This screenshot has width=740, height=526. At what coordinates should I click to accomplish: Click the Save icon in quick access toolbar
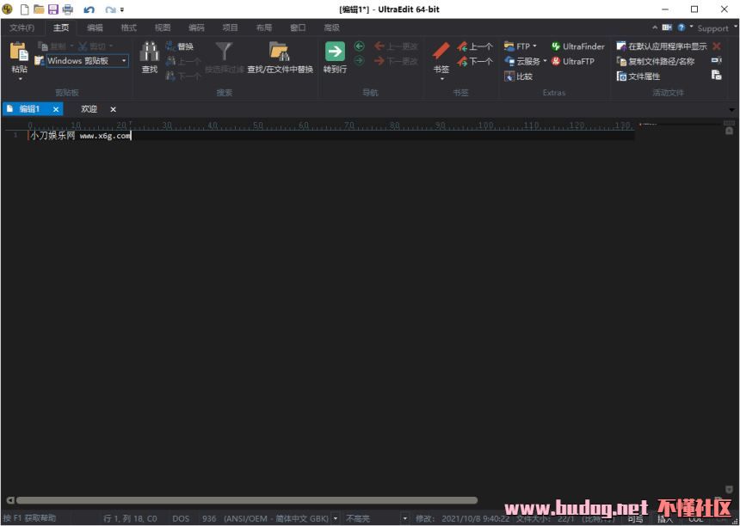pyautogui.click(x=53, y=9)
